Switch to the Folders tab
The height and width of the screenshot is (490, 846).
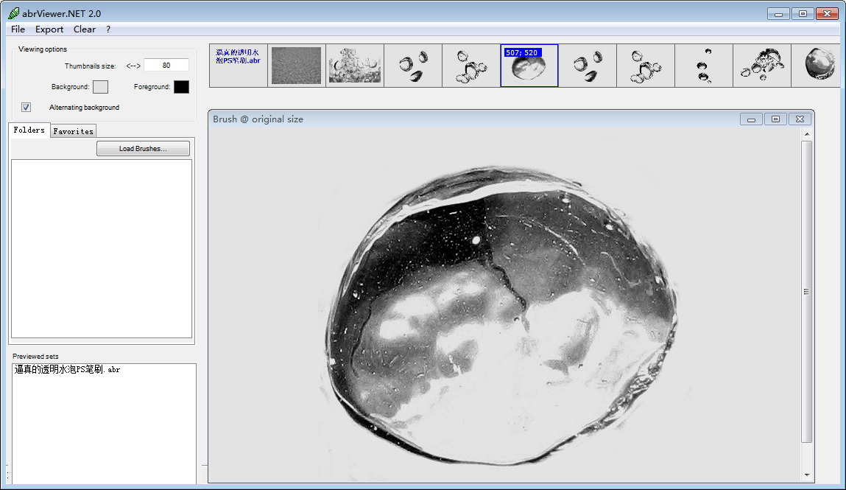29,130
